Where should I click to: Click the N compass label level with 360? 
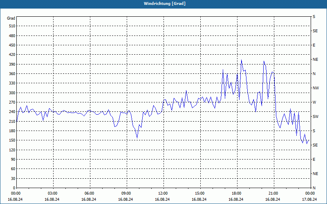(314, 74)
